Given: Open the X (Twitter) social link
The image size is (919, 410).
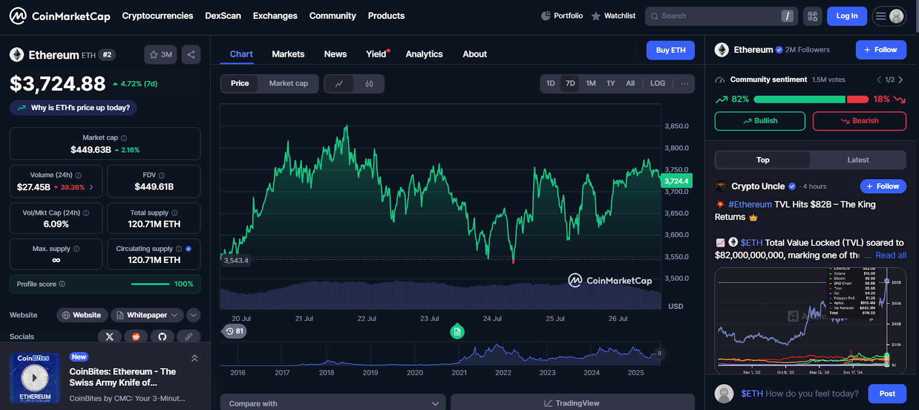Looking at the screenshot, I should click(x=110, y=336).
